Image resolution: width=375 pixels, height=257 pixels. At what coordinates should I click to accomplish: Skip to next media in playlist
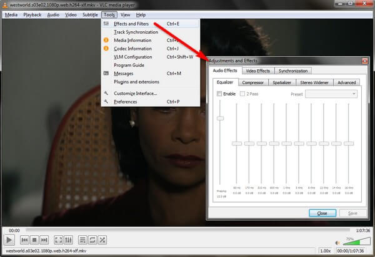[x=44, y=240]
